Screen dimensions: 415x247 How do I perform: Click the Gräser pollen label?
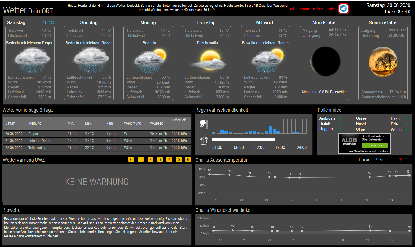[x=362, y=118]
